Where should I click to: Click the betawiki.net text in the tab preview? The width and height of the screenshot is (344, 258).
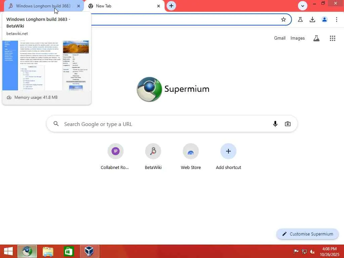[x=17, y=34]
